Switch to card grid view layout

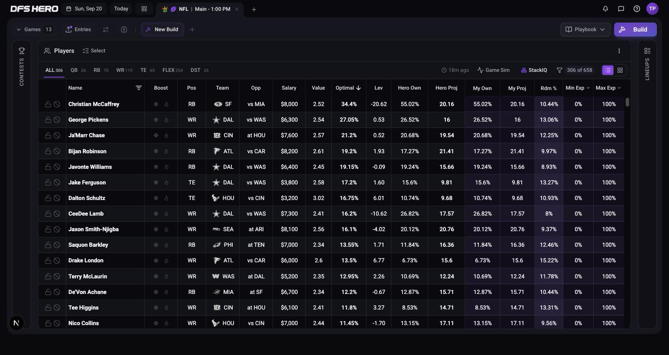pyautogui.click(x=620, y=70)
